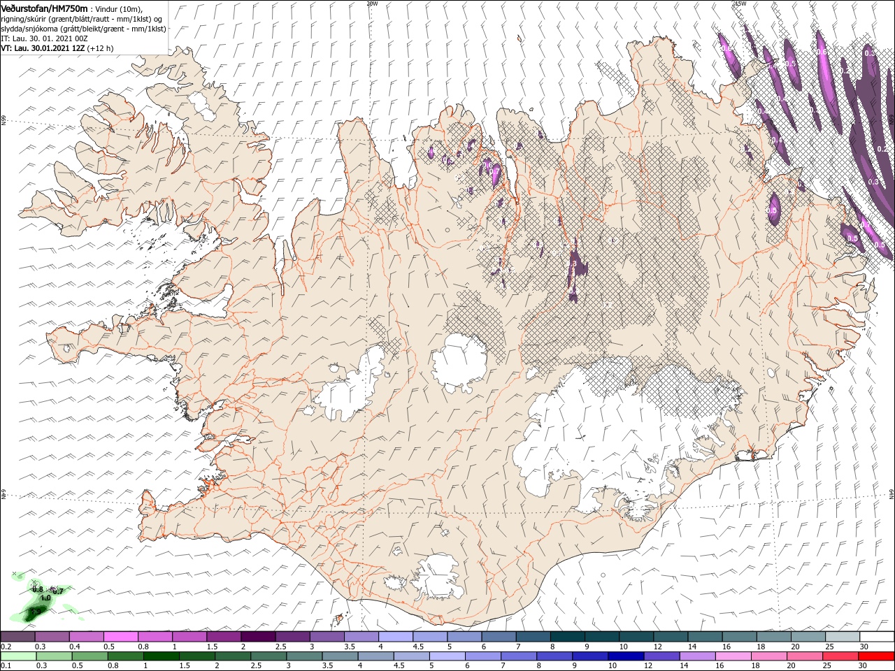
Task: Click the snow legend swatch for 4.5–5 mm
Action: (x=429, y=636)
